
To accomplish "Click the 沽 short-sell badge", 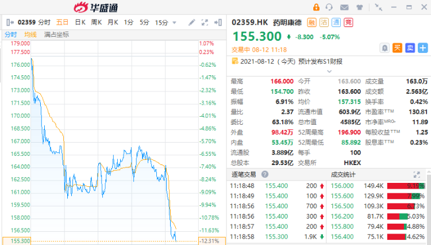I will tap(324, 22).
